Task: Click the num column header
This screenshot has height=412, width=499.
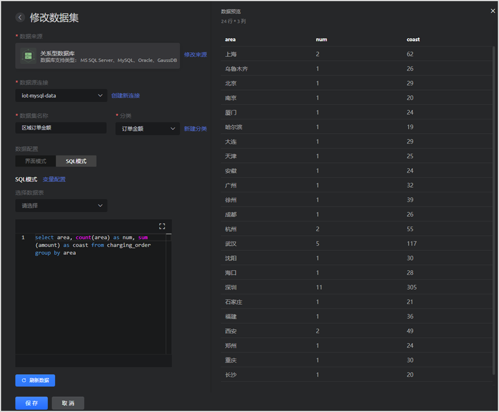Action: pyautogui.click(x=322, y=40)
